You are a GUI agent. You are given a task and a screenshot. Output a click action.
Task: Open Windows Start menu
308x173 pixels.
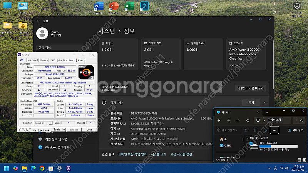7,168
